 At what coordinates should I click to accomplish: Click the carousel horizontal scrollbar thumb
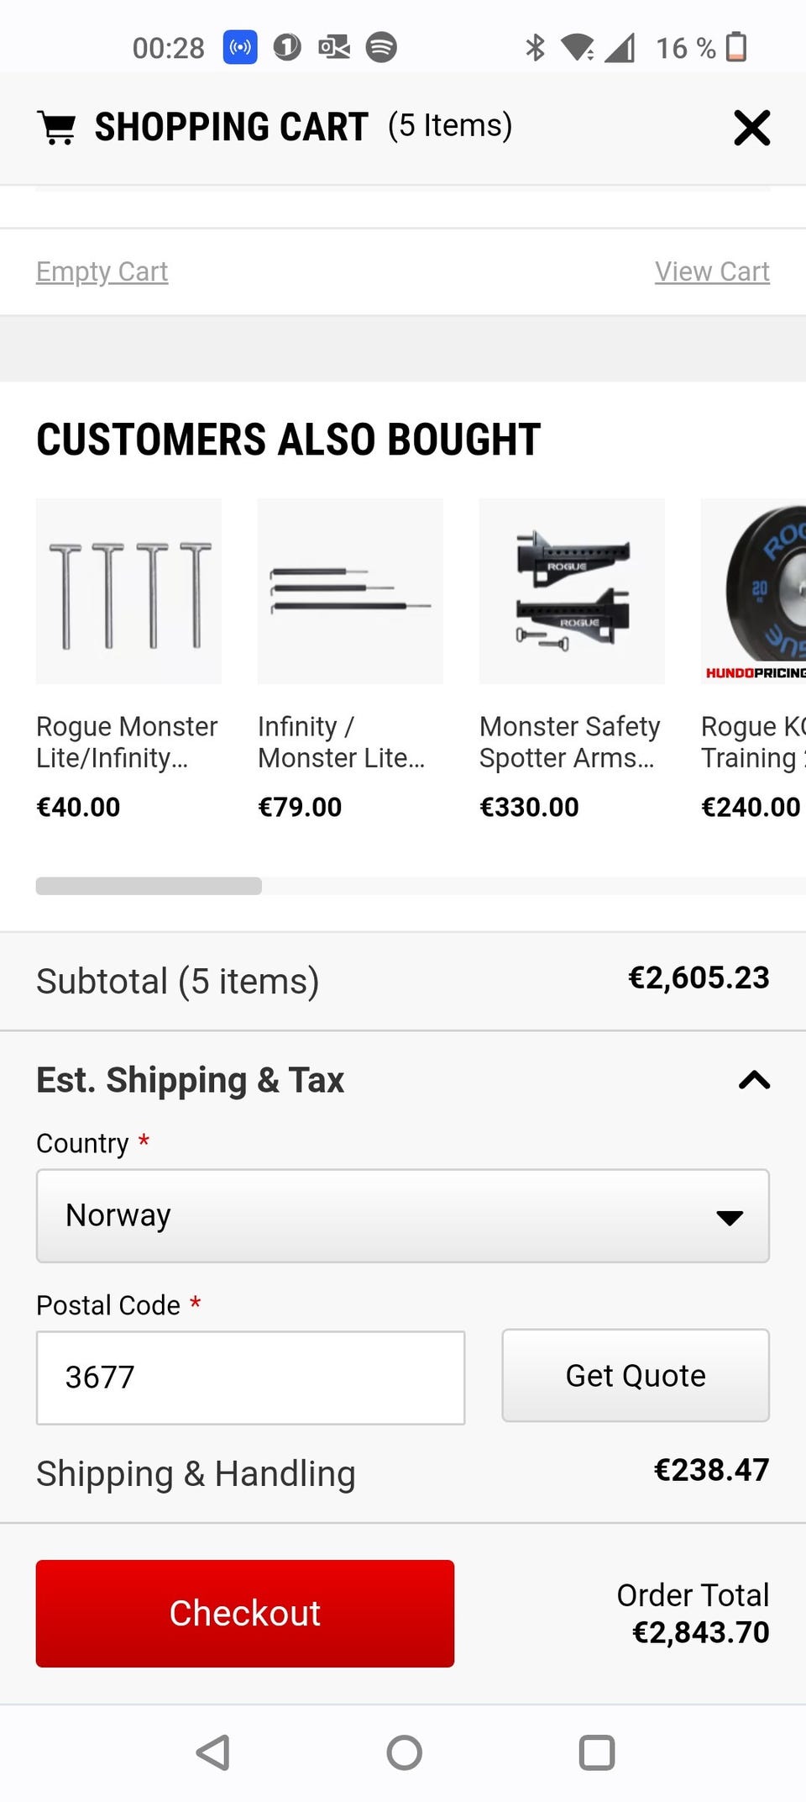(149, 886)
